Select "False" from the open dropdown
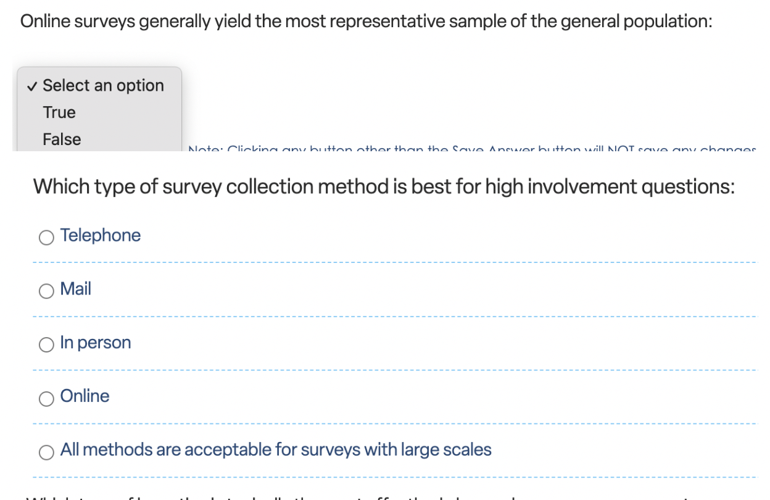Image resolution: width=770 pixels, height=500 pixels. coord(61,140)
